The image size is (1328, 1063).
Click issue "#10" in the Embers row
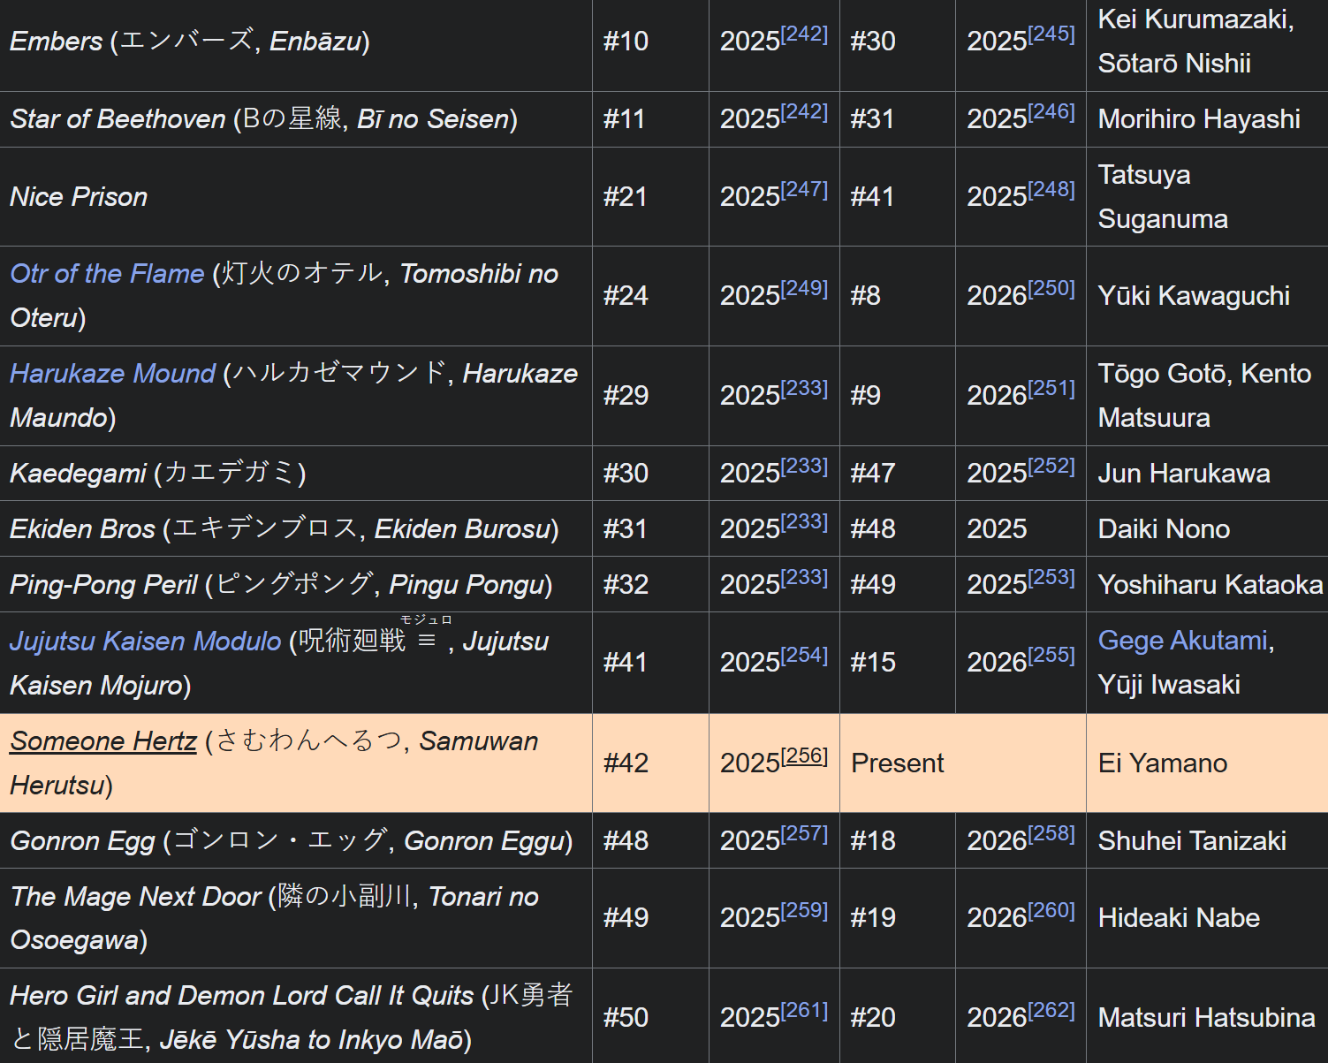626,42
